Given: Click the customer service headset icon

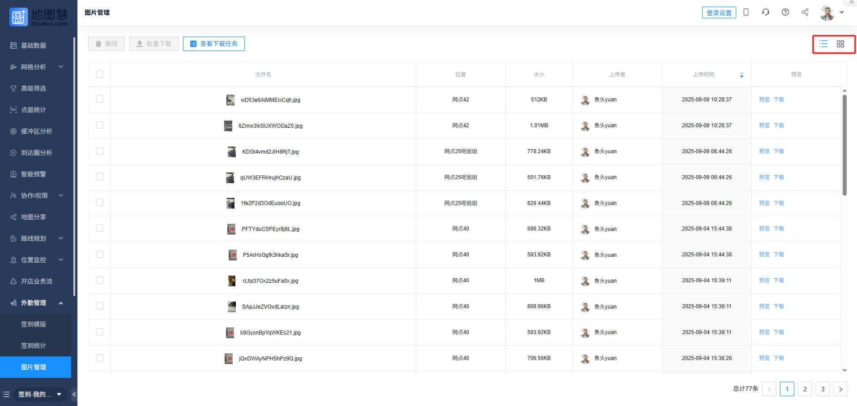Looking at the screenshot, I should (766, 12).
